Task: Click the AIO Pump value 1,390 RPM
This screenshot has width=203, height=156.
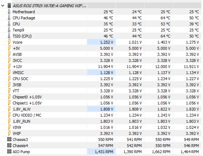Action: click(x=133, y=152)
